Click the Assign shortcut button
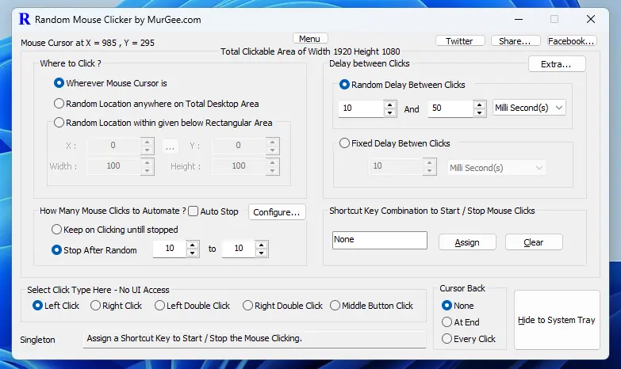This screenshot has height=369, width=621. [x=467, y=242]
